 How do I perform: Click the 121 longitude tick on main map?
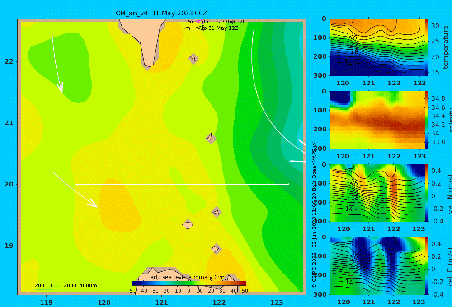[x=161, y=302]
